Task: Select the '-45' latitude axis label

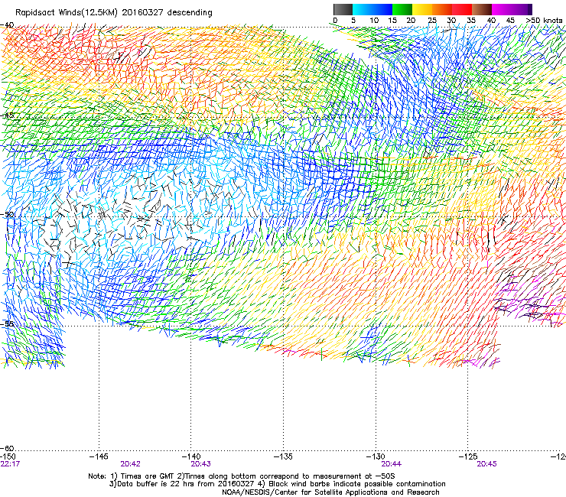Action: pos(8,115)
